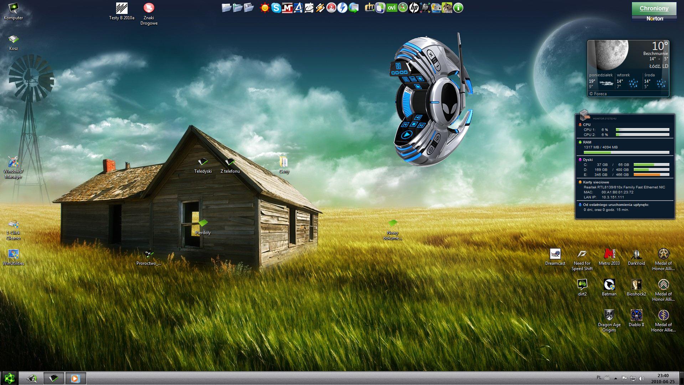Viewport: 684px width, 385px height.
Task: Close Alienware player with X button
Action: click(430, 55)
